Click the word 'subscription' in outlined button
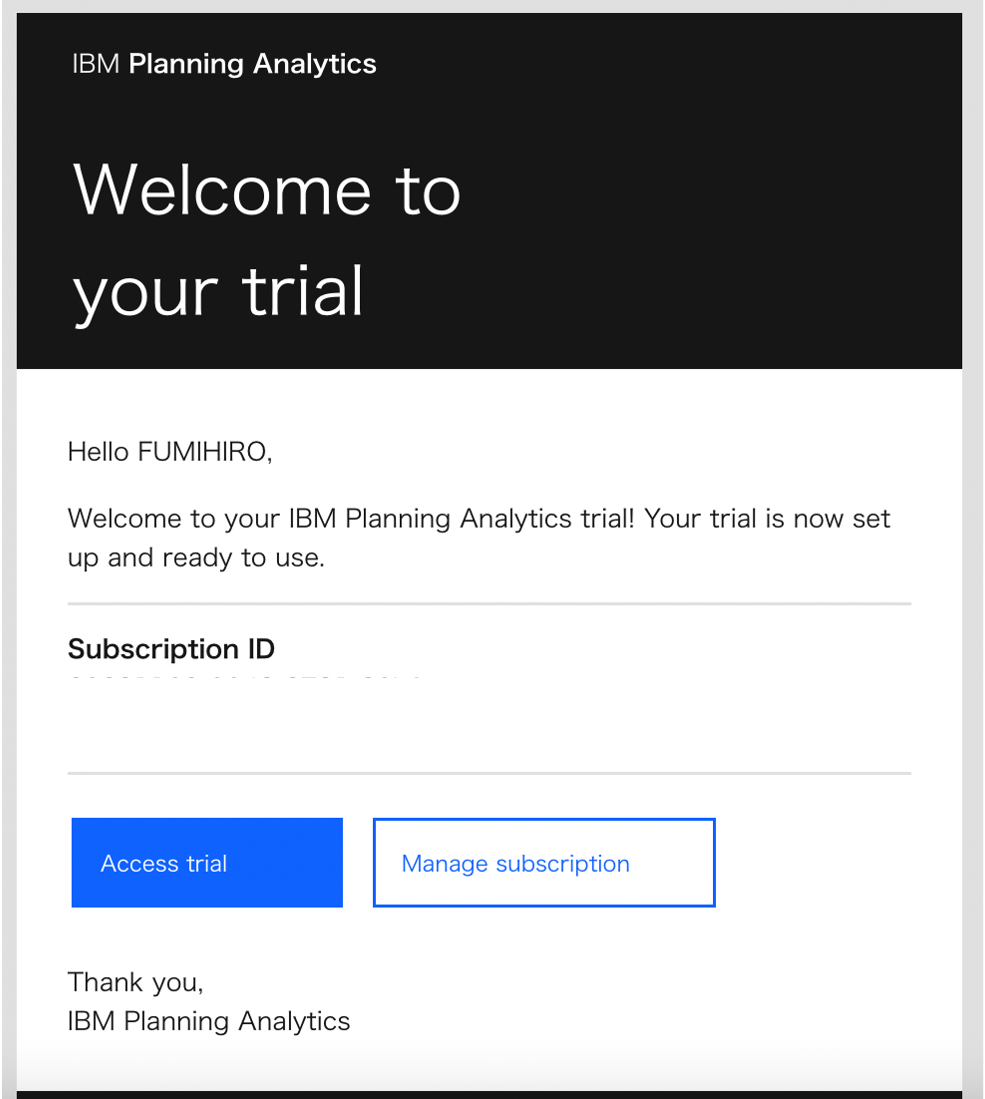This screenshot has height=1099, width=985. click(563, 864)
